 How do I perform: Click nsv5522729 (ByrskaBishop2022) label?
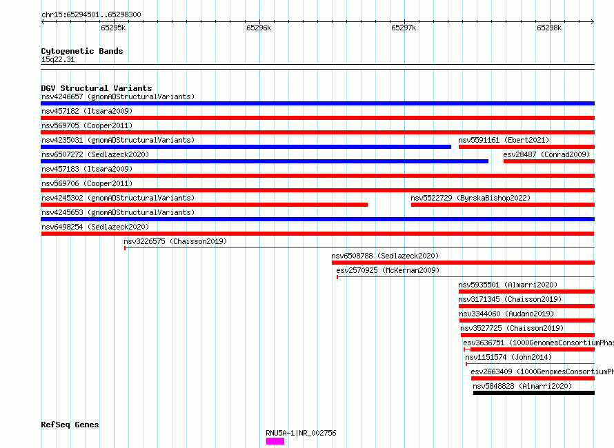[471, 198]
